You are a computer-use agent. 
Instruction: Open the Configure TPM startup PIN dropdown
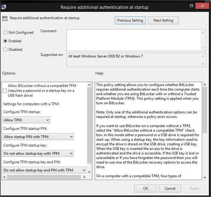(38, 137)
